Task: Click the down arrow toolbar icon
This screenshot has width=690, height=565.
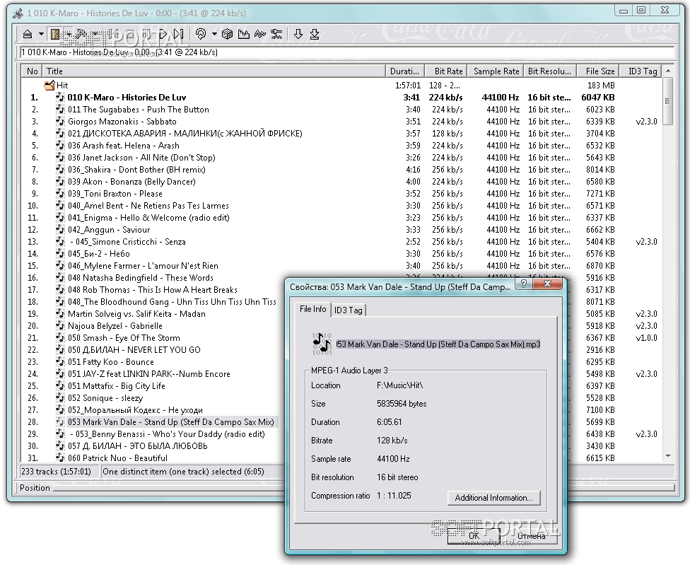Action: (298, 34)
